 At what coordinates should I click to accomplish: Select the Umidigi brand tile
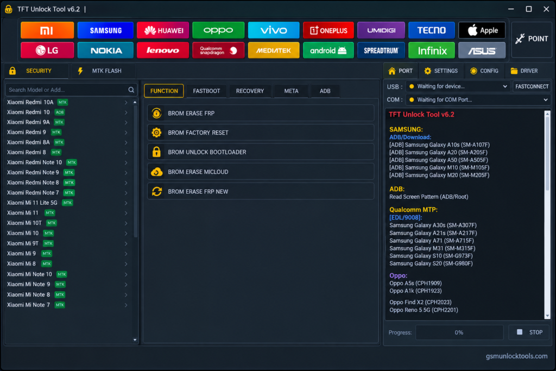coord(381,30)
